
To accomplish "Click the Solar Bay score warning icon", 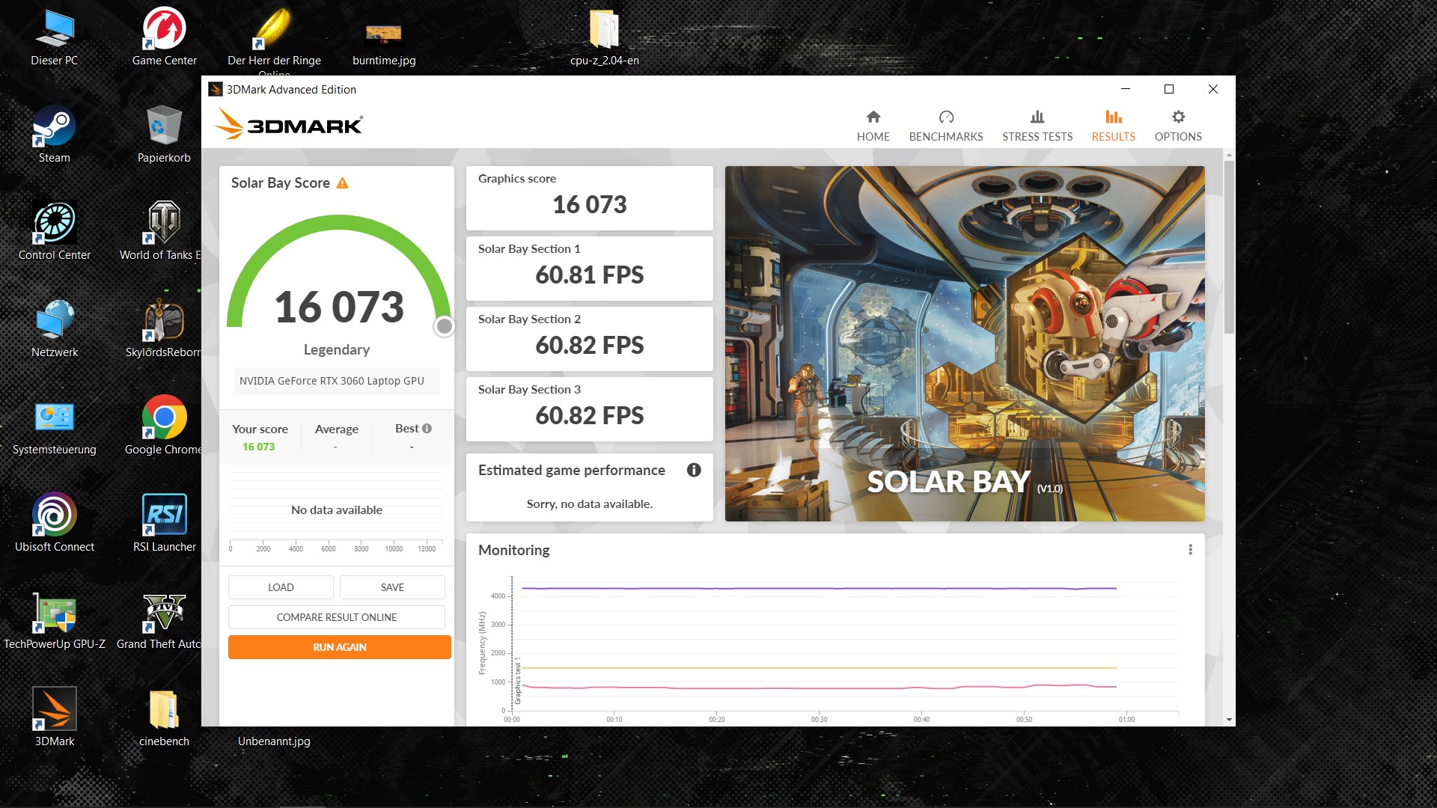I will (343, 183).
